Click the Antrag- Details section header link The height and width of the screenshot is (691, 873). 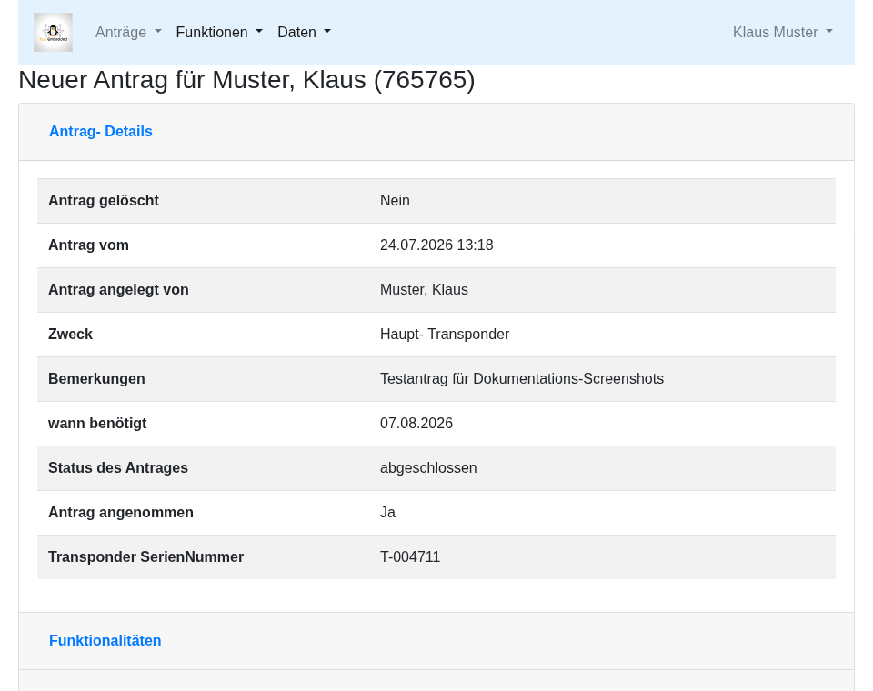tap(101, 132)
